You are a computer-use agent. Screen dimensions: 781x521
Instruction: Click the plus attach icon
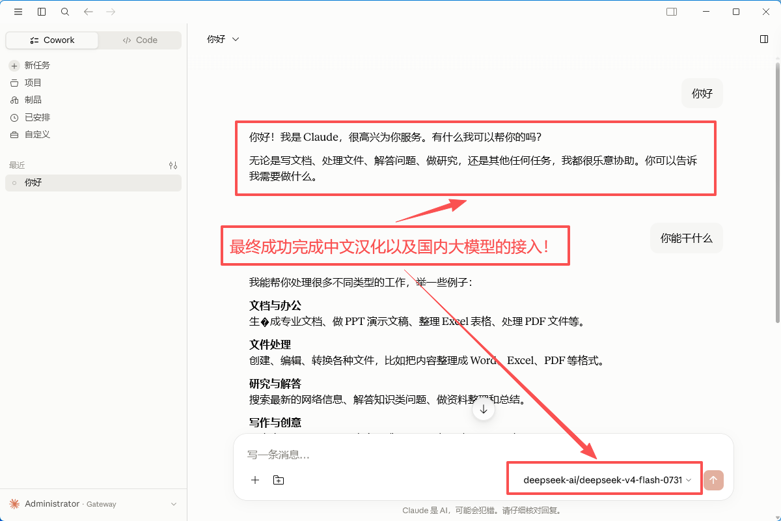click(255, 480)
